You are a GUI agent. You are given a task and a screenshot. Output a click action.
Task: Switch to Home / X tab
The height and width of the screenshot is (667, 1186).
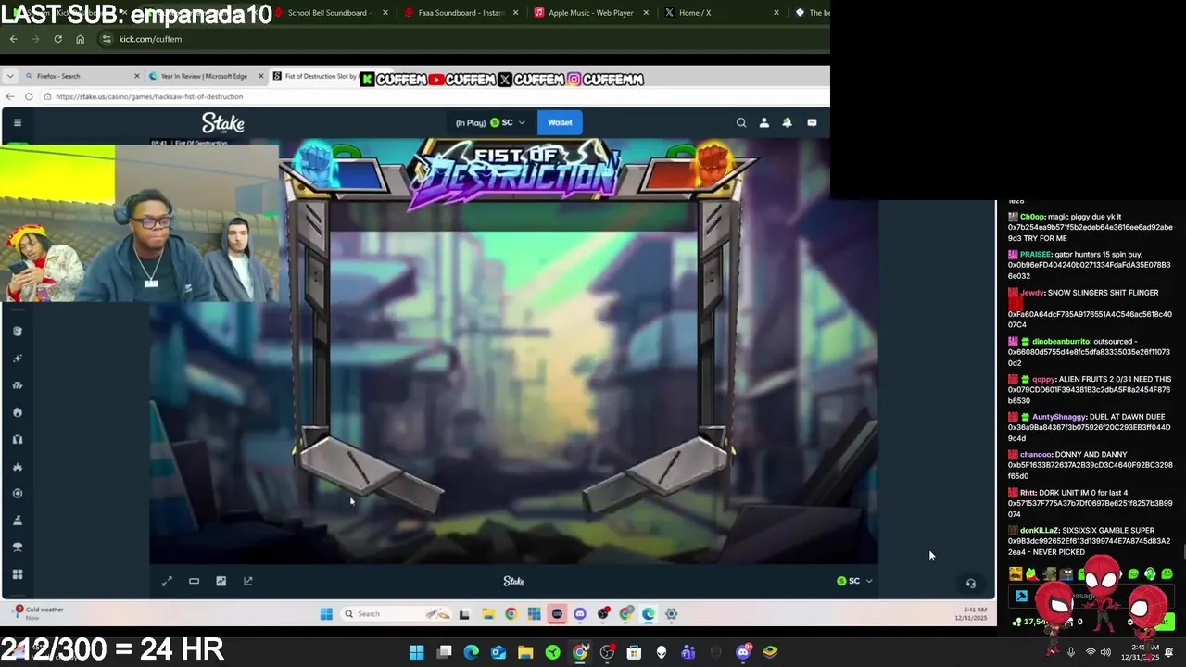[x=721, y=13]
